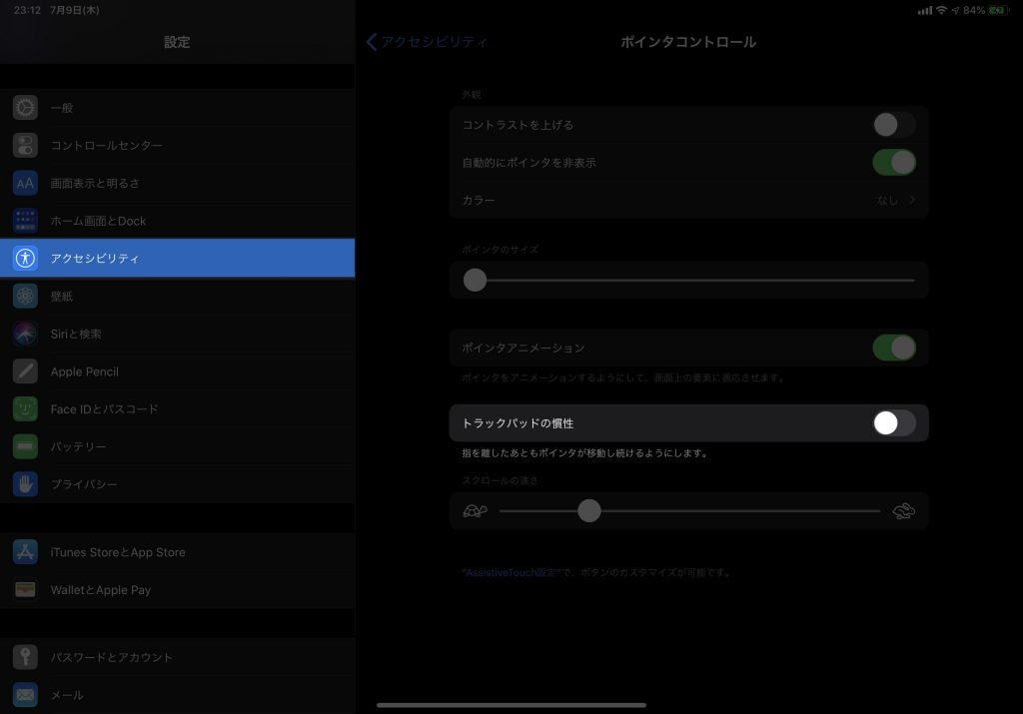Screen dimensions: 1023x714
Task: Click the スクロールの速さ slider knob
Action: [x=589, y=511]
